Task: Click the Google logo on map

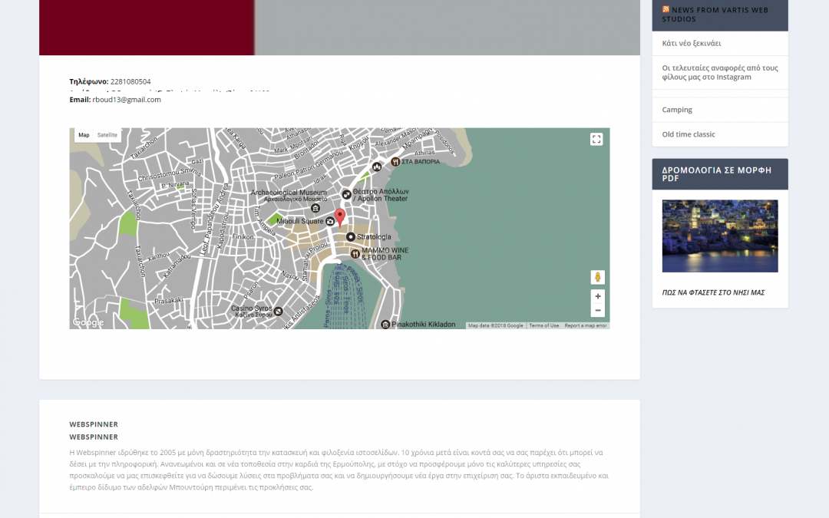Action: click(88, 322)
